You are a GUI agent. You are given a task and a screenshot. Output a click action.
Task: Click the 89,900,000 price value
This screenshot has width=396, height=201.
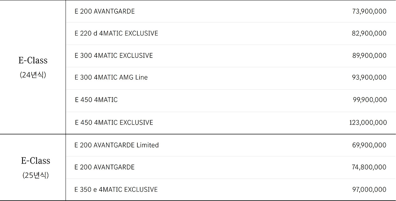369,56
